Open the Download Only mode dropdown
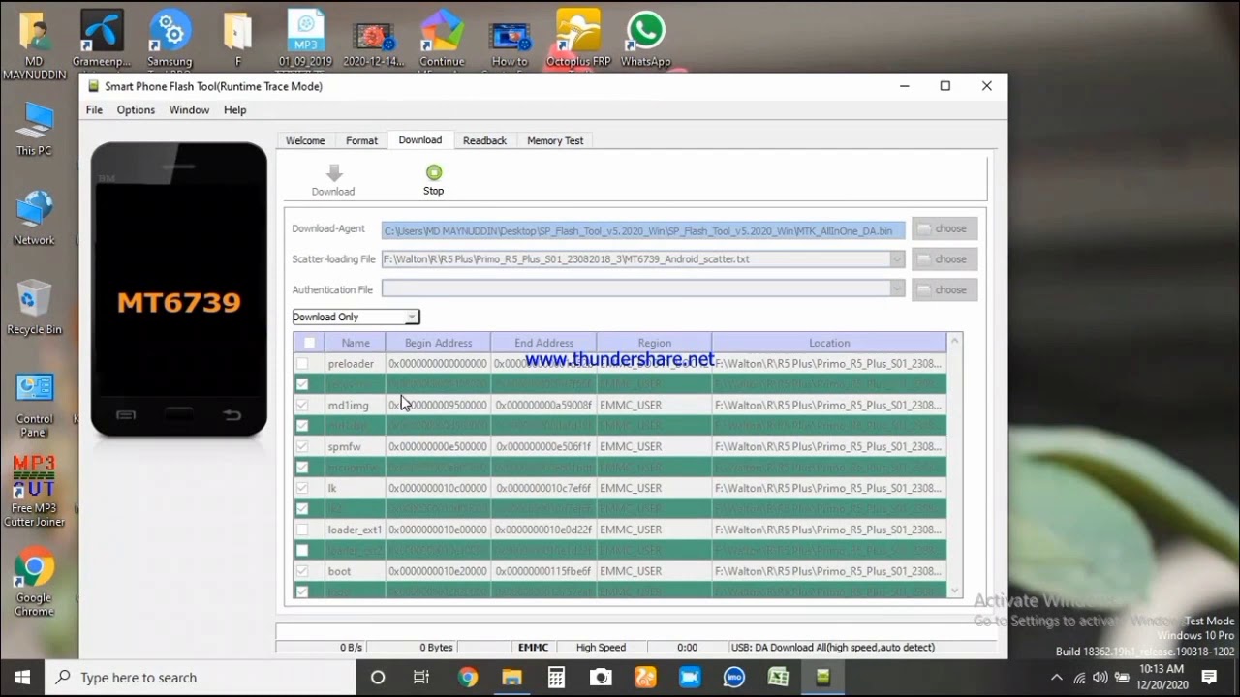Image resolution: width=1240 pixels, height=697 pixels. tap(356, 317)
